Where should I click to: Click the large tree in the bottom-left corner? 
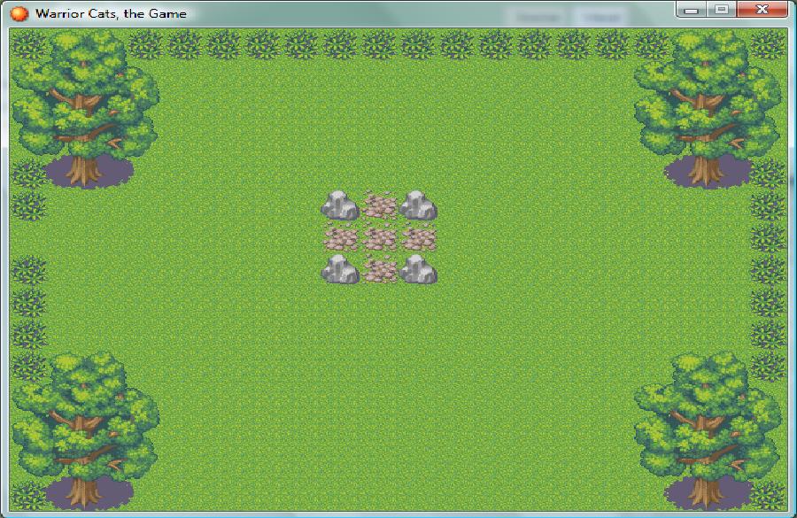pyautogui.click(x=85, y=430)
